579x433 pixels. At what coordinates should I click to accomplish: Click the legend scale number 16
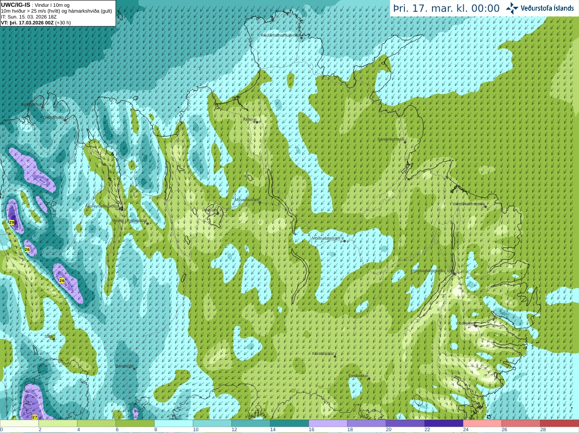click(x=312, y=430)
